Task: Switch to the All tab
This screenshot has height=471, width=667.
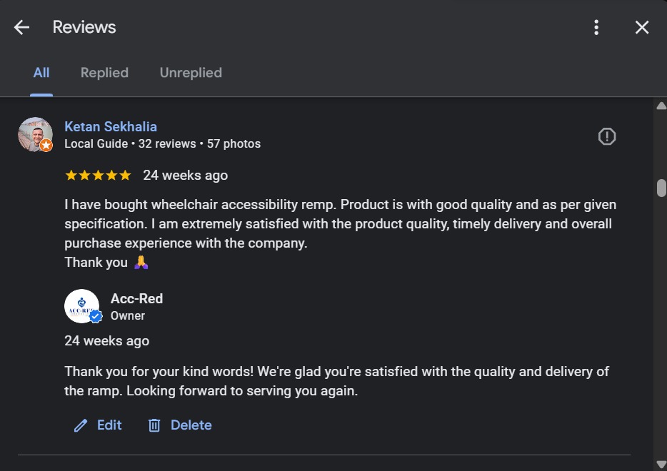Action: coord(41,73)
